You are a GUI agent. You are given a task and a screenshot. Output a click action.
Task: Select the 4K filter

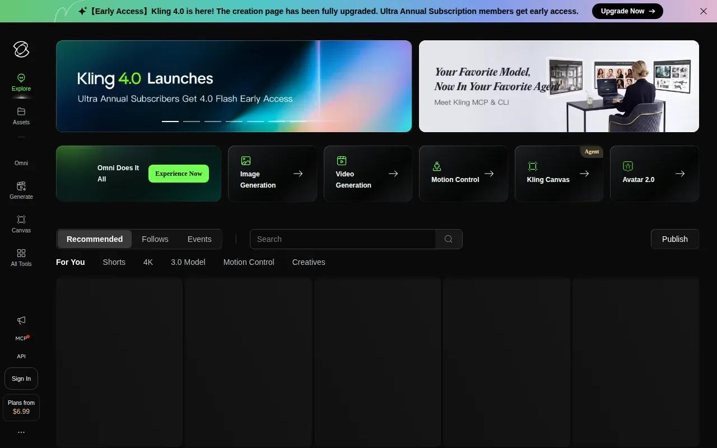[148, 262]
